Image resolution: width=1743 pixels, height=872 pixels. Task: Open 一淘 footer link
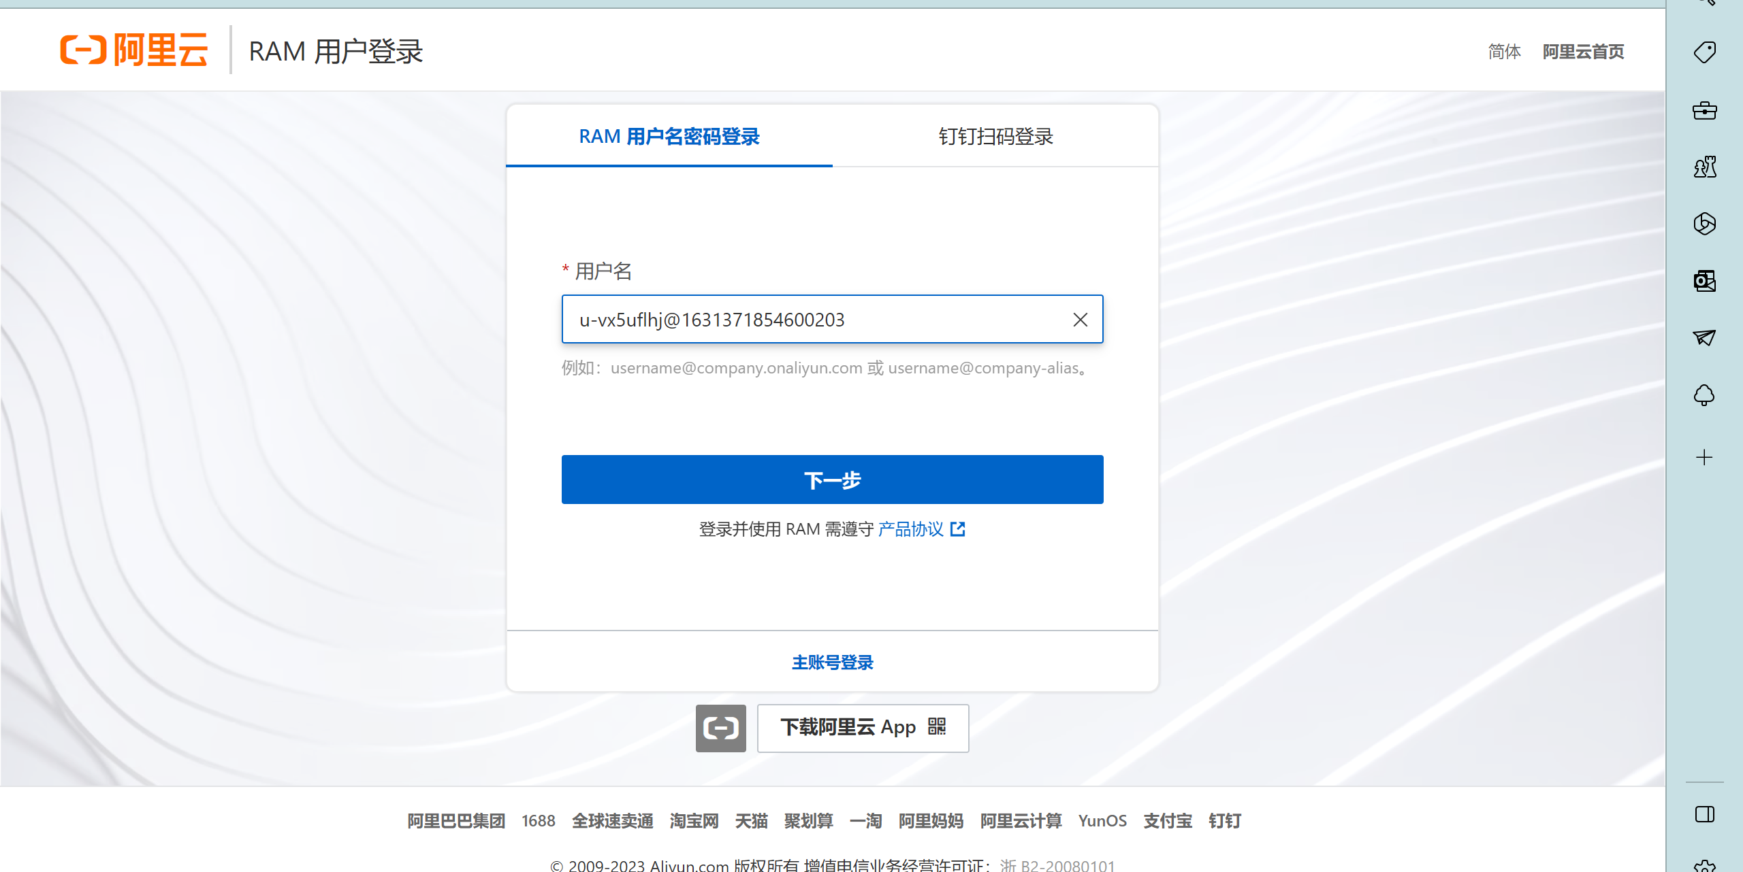click(x=865, y=821)
